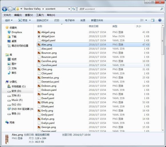The height and width of the screenshot is (147, 166).
Task: Open the 工具(T) menu
Action: 40,15
